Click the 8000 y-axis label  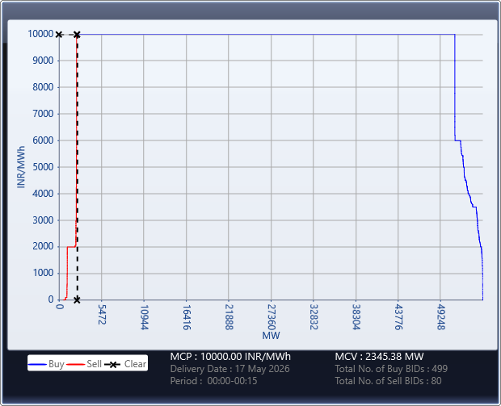(x=43, y=87)
